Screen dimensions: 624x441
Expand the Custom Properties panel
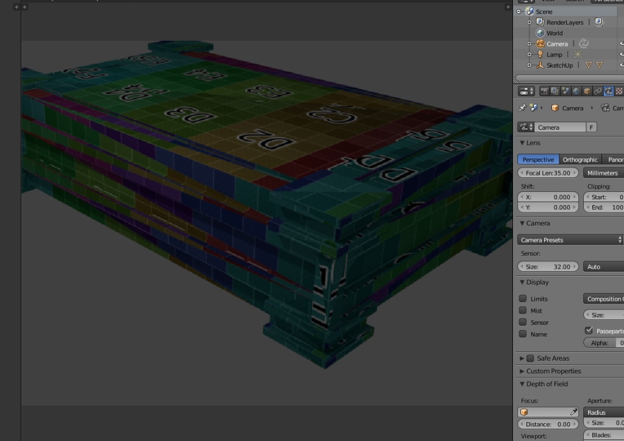[x=522, y=371]
